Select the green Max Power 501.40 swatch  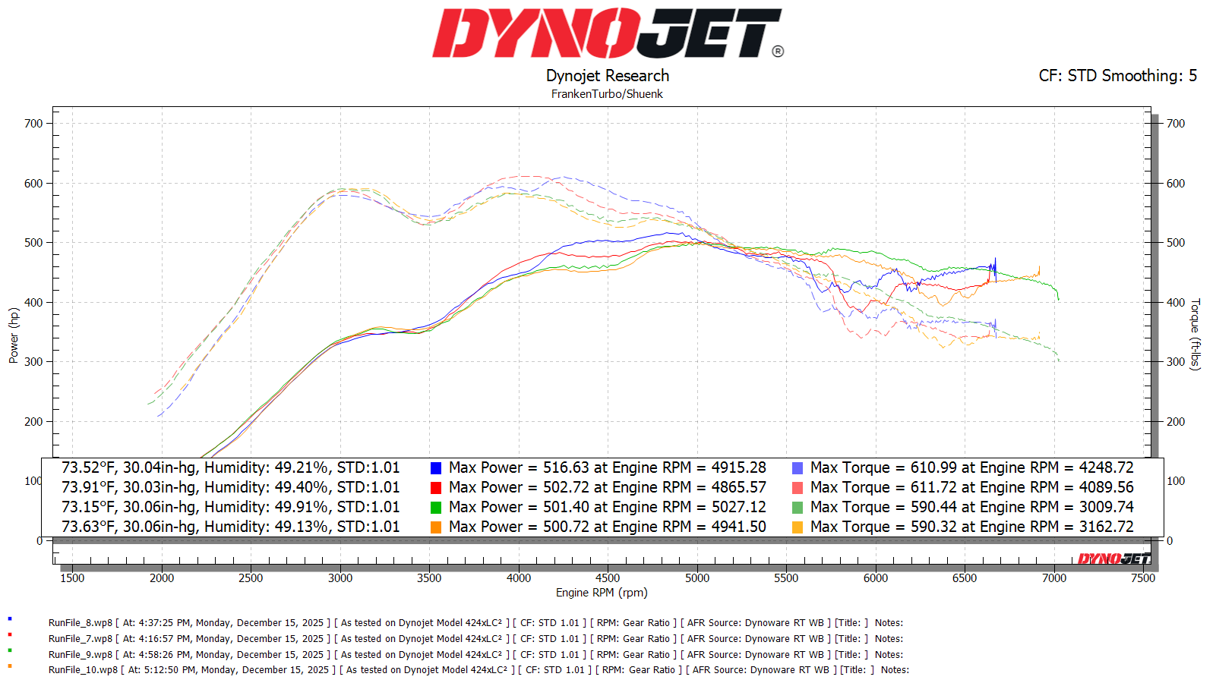(x=436, y=508)
